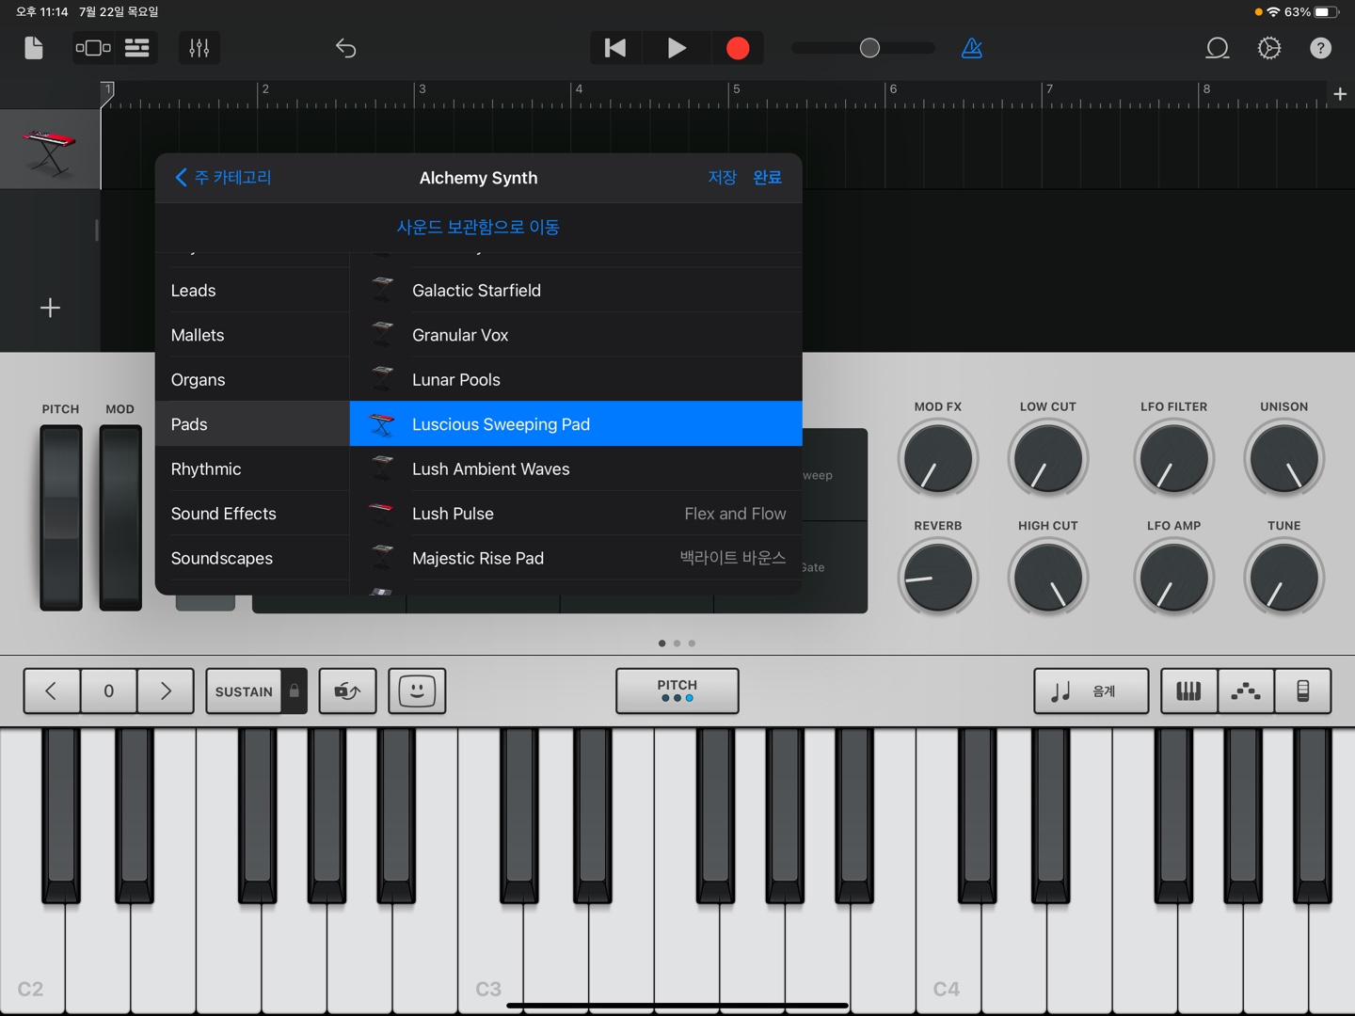This screenshot has width=1355, height=1016.
Task: Click the REVERB knob
Action: pos(938,578)
